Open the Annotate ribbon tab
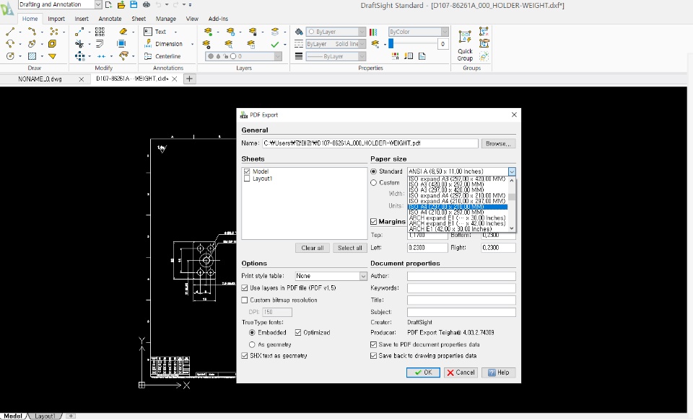This screenshot has height=420, width=693. point(110,19)
